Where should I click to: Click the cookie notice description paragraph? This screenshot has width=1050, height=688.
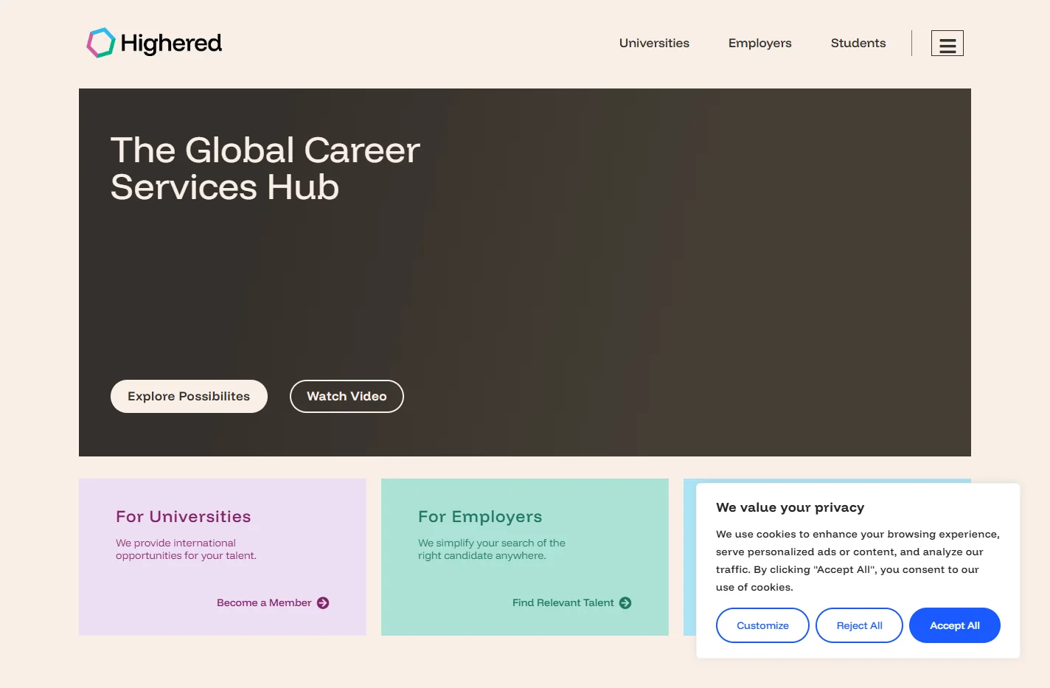858,560
